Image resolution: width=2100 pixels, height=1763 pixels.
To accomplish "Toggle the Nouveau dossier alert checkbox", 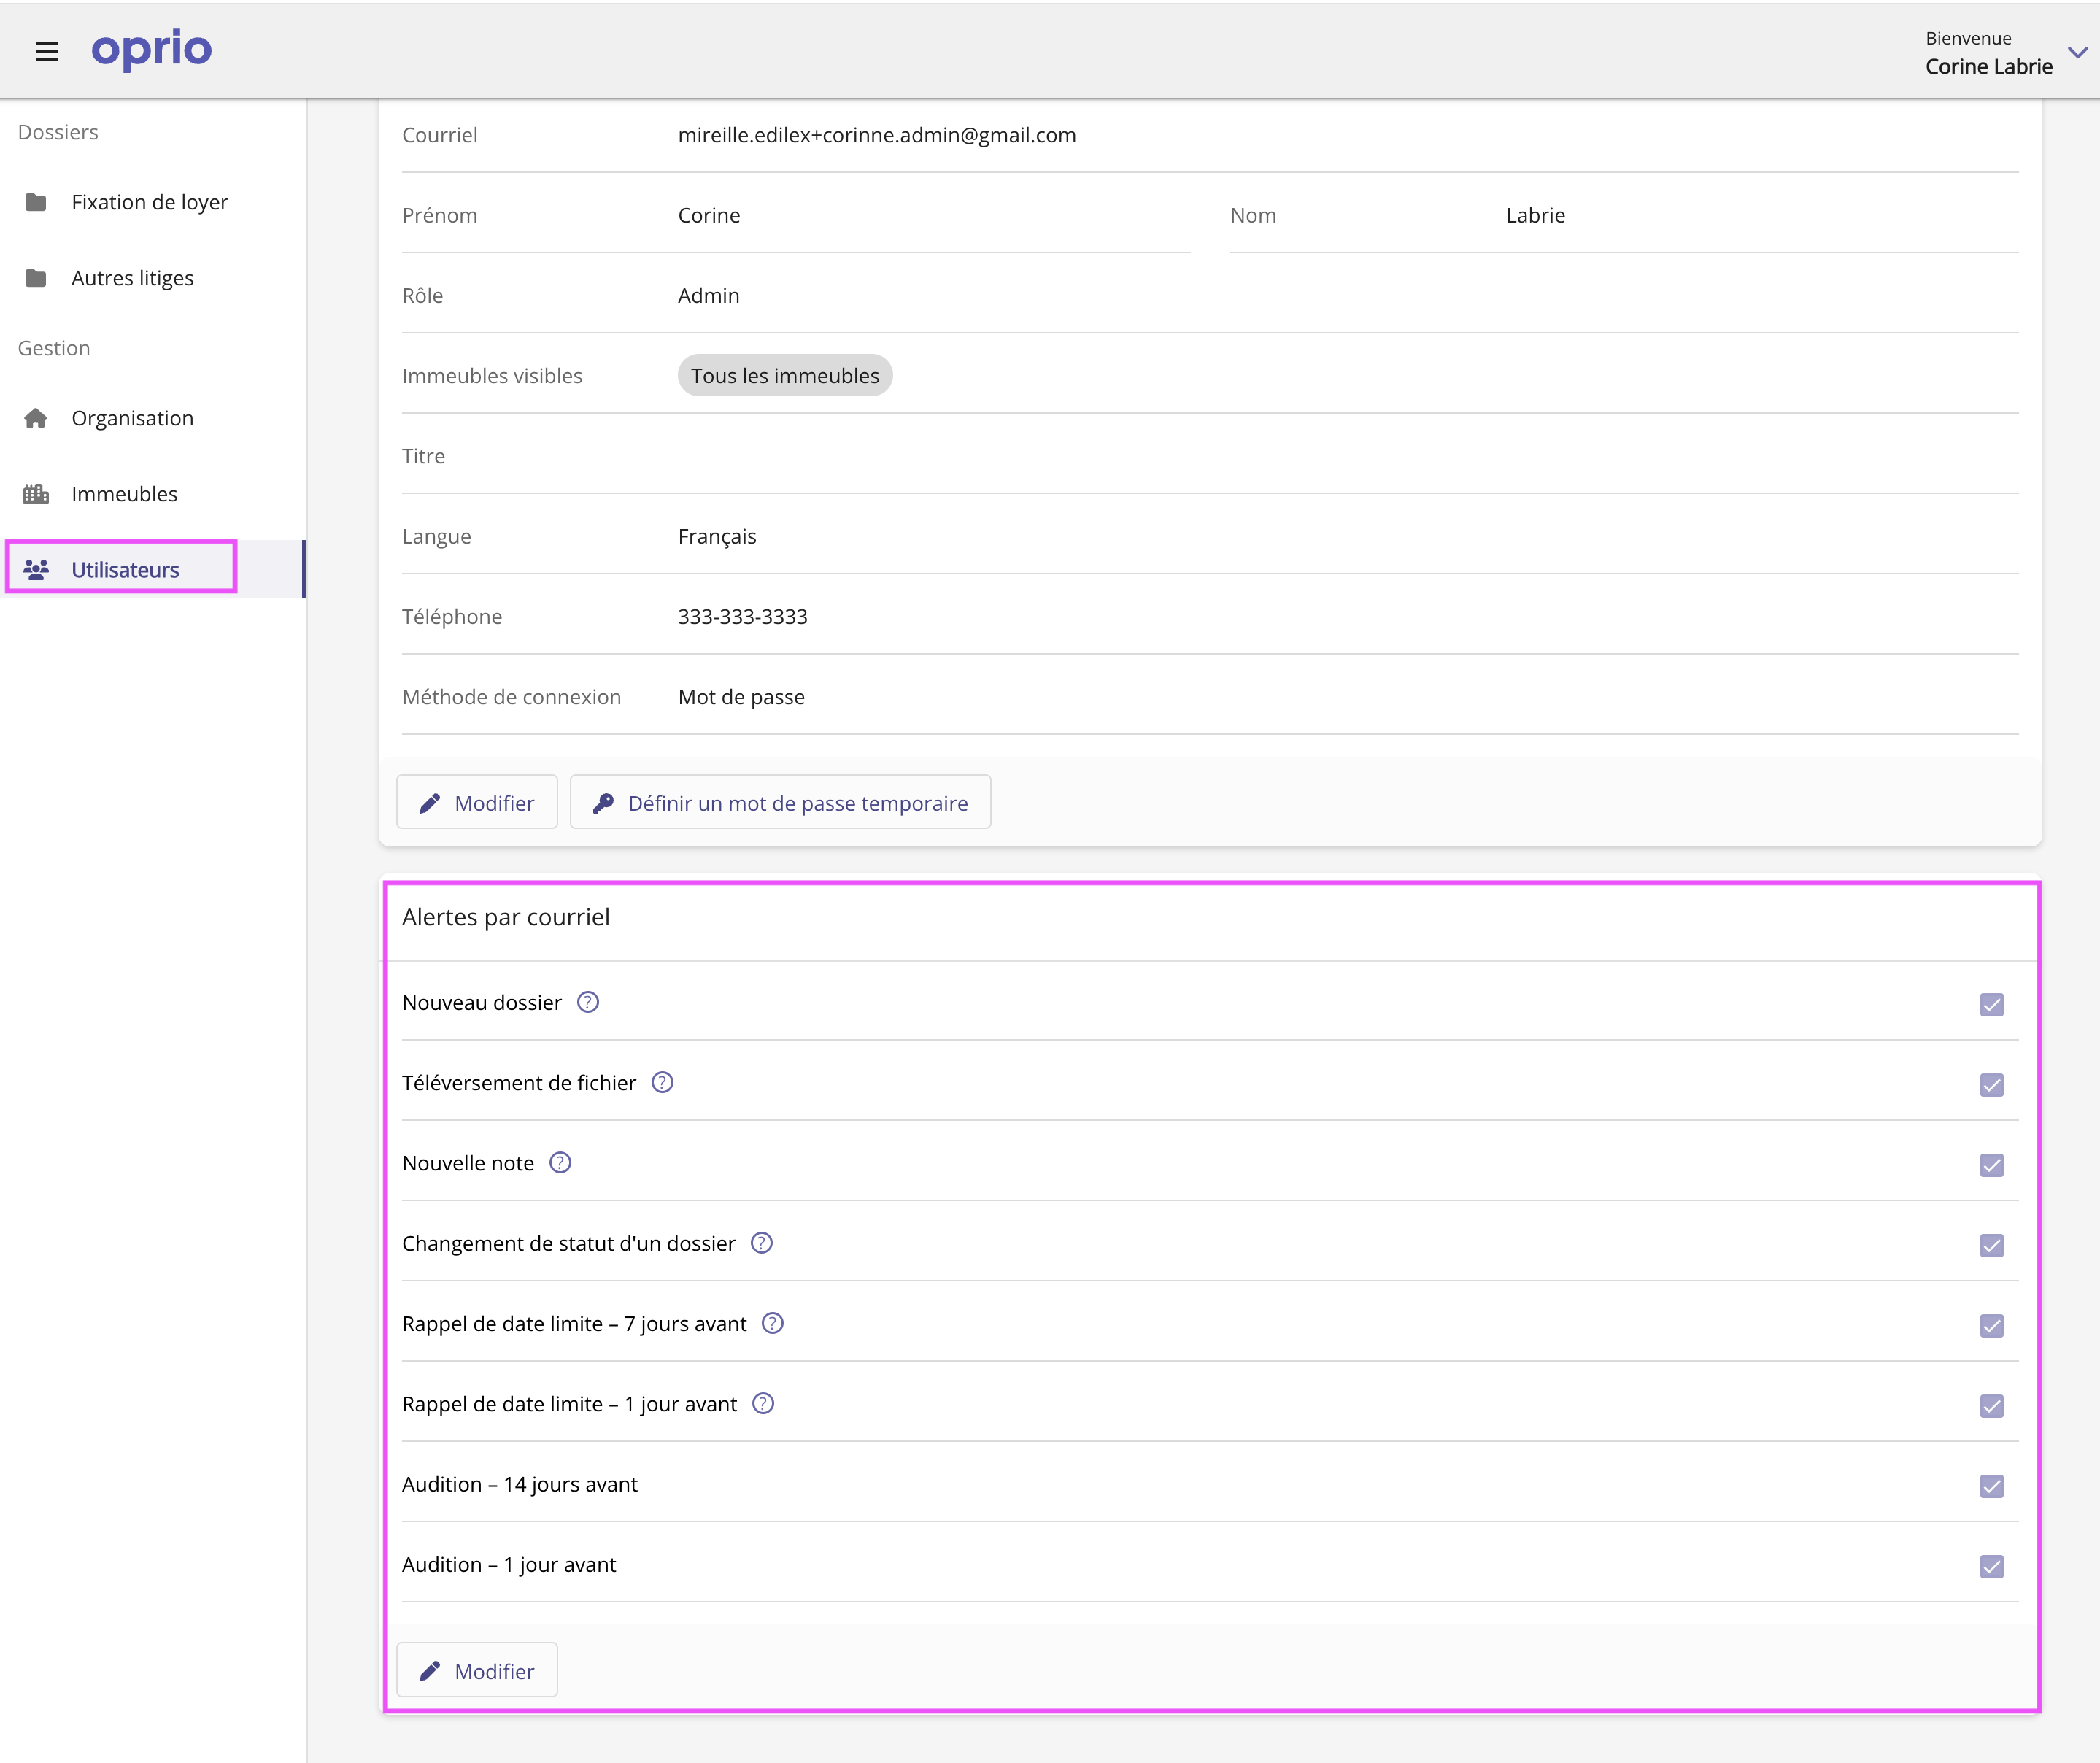I will pyautogui.click(x=1990, y=1004).
